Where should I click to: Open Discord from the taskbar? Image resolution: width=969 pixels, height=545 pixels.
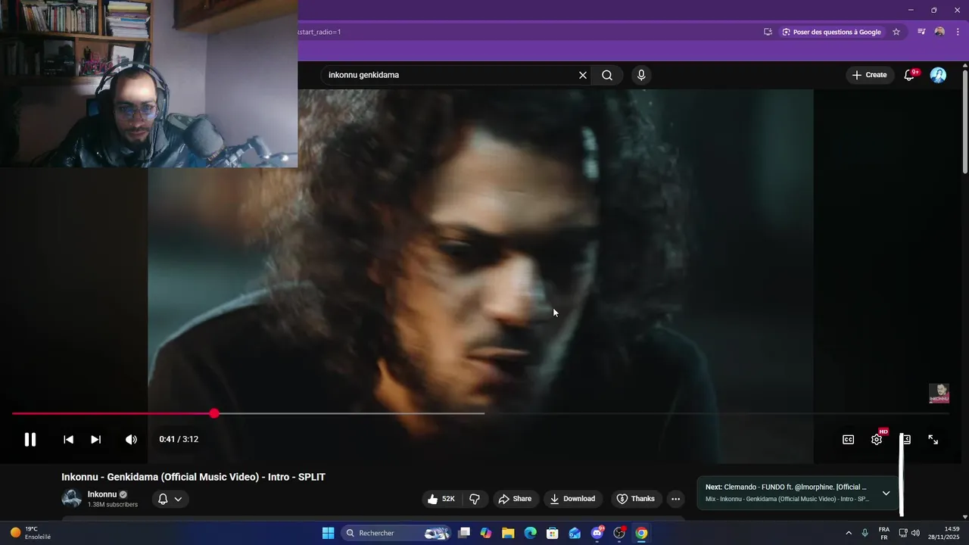click(597, 533)
